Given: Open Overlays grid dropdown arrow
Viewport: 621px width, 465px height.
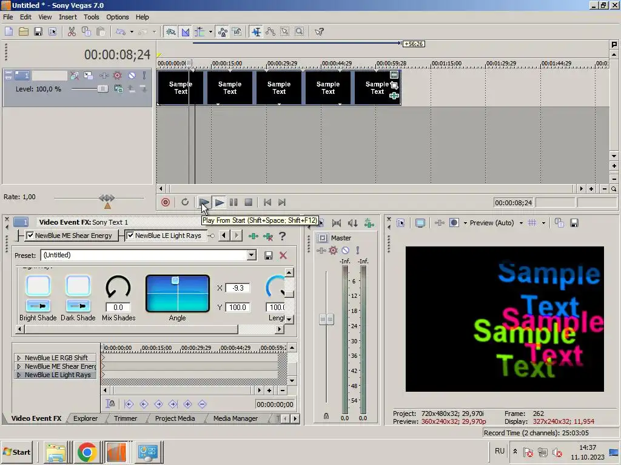Looking at the screenshot, I should (543, 223).
